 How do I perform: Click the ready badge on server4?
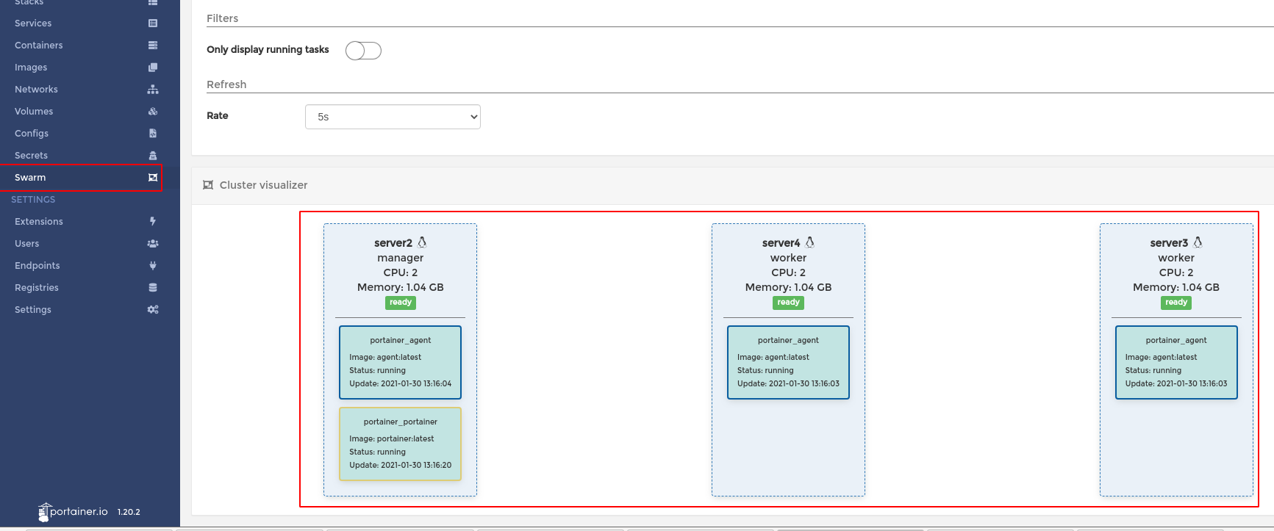tap(789, 303)
